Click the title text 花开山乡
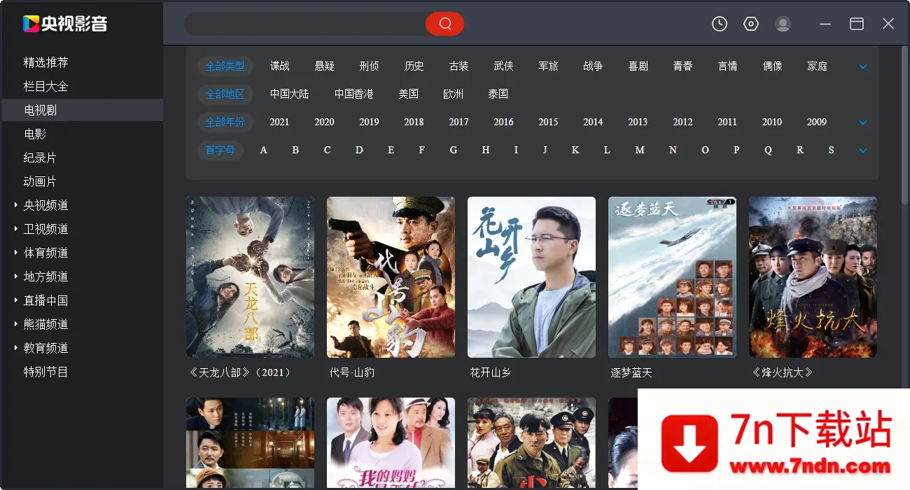This screenshot has width=910, height=490. pos(491,372)
